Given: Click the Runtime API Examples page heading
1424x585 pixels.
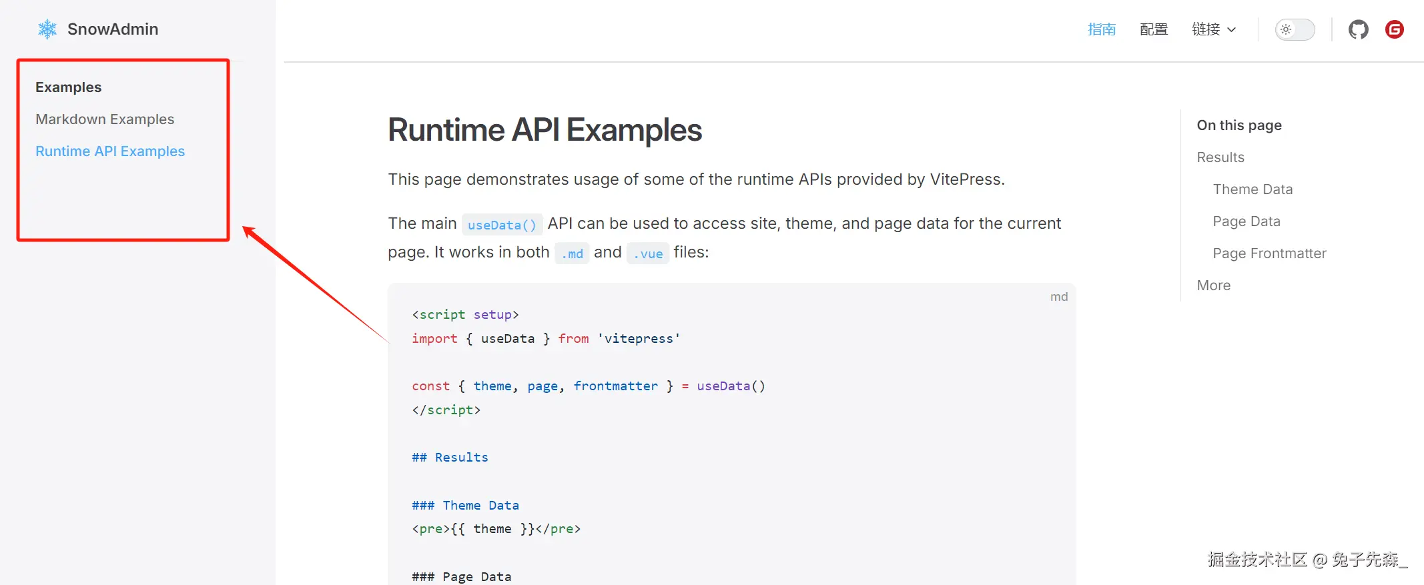Looking at the screenshot, I should tap(545, 130).
